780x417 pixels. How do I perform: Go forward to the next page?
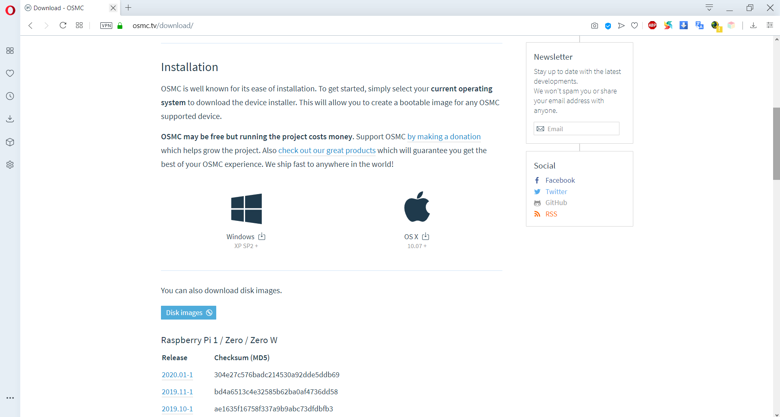(46, 26)
